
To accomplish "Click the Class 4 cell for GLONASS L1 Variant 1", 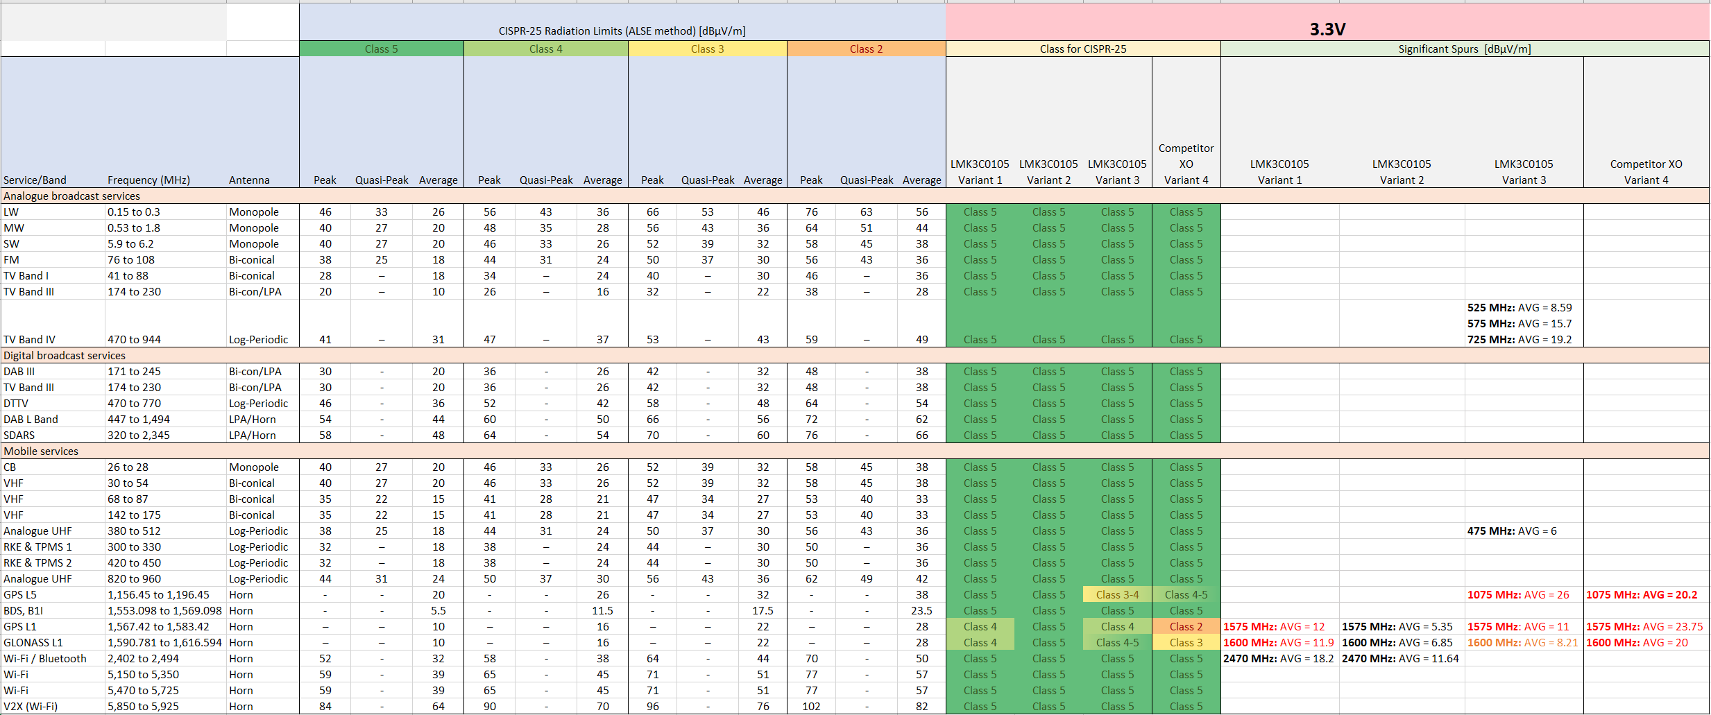I will tap(980, 642).
